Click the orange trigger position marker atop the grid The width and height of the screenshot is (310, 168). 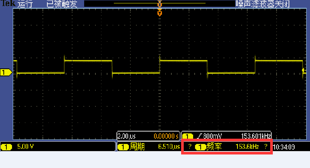click(160, 14)
